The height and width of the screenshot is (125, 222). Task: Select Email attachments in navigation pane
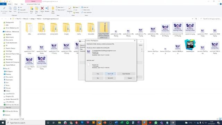pos(11,43)
